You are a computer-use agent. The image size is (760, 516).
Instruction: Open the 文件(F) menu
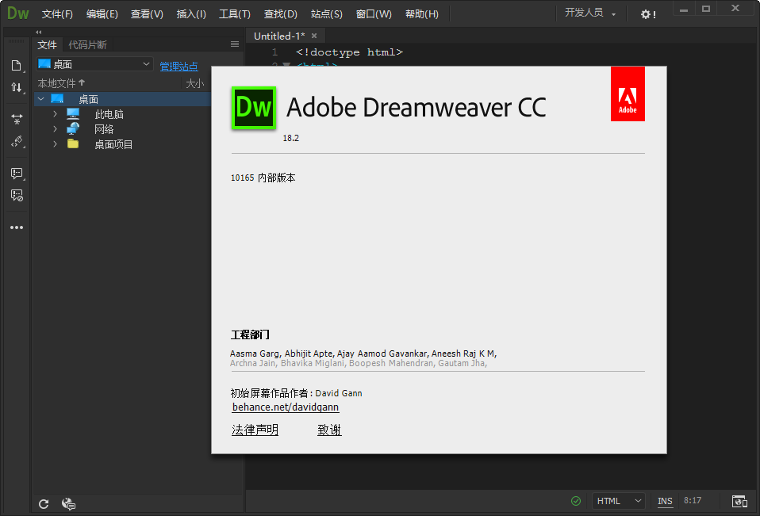[x=57, y=14]
